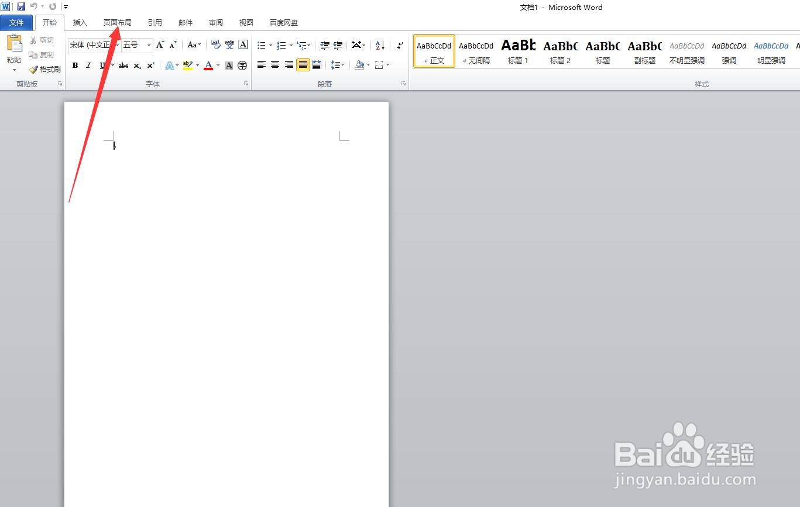Open the Customize Quick Access Toolbar dropdown
The width and height of the screenshot is (800, 507).
[65, 7]
